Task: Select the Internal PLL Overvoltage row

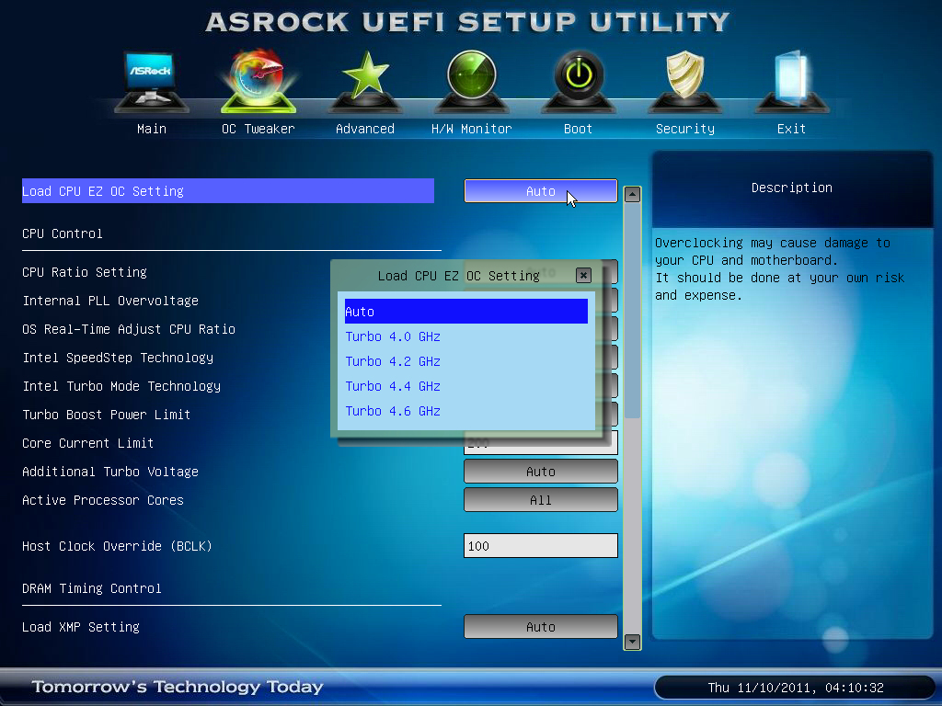Action: pyautogui.click(x=110, y=301)
